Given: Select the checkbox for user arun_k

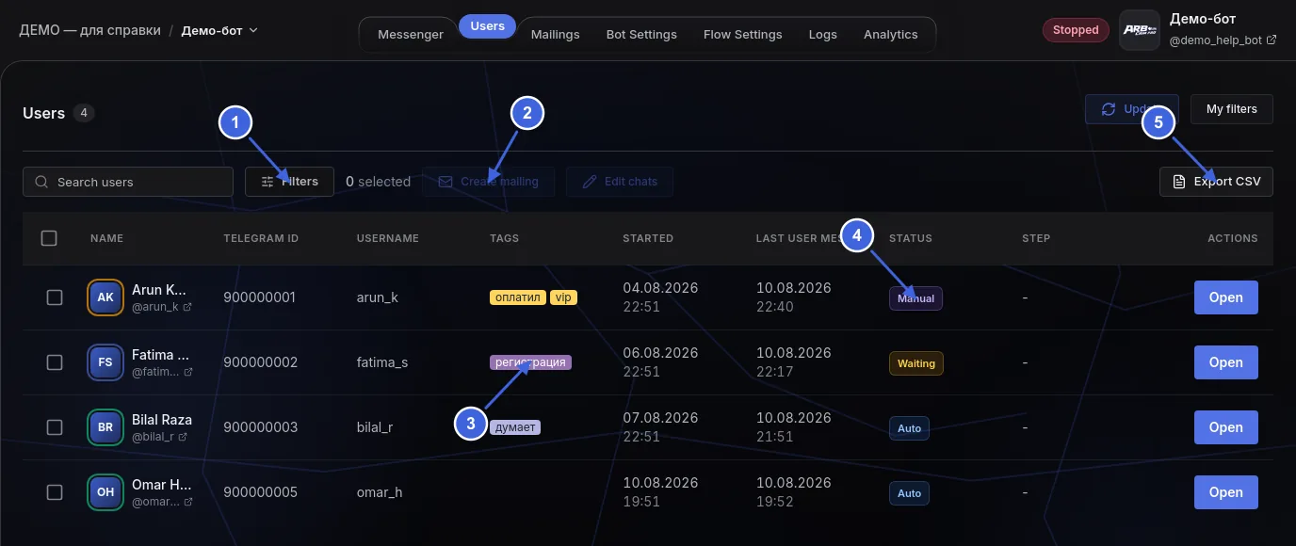Looking at the screenshot, I should 55,297.
